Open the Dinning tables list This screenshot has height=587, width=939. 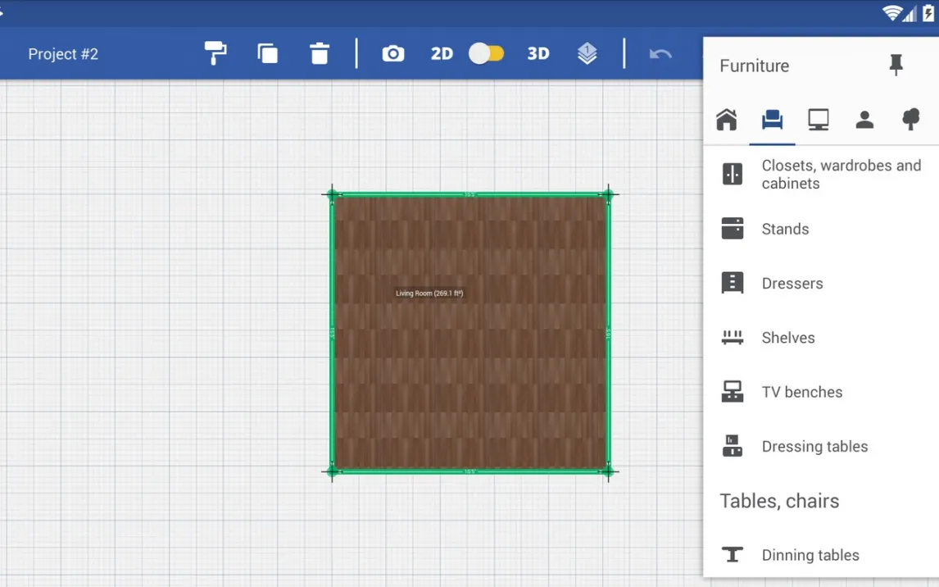tap(810, 555)
